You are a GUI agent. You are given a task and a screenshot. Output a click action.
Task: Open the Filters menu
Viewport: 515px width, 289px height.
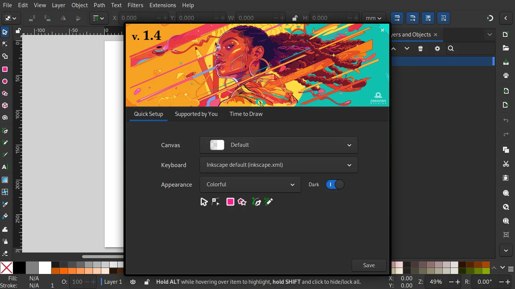(x=135, y=5)
